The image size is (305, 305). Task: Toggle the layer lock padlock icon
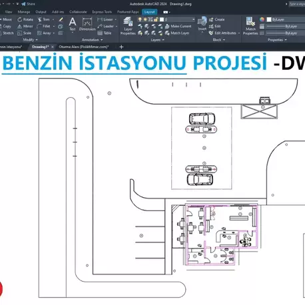(156, 19)
